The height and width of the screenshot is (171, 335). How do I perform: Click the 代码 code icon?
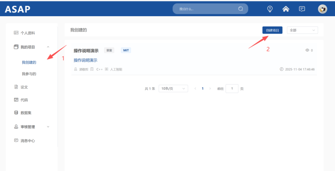pyautogui.click(x=16, y=99)
